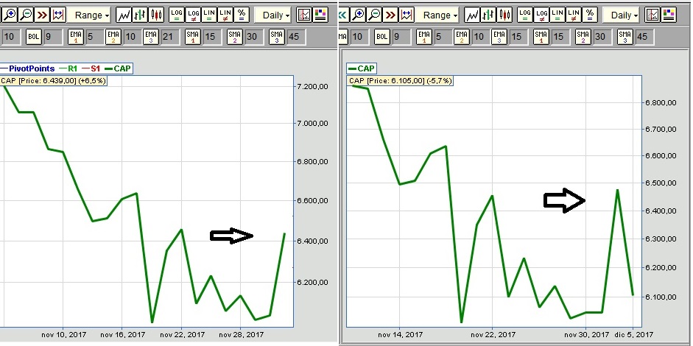Click chart indicators icon in right chart toolbar
This screenshot has width=693, height=346.
coord(652,15)
